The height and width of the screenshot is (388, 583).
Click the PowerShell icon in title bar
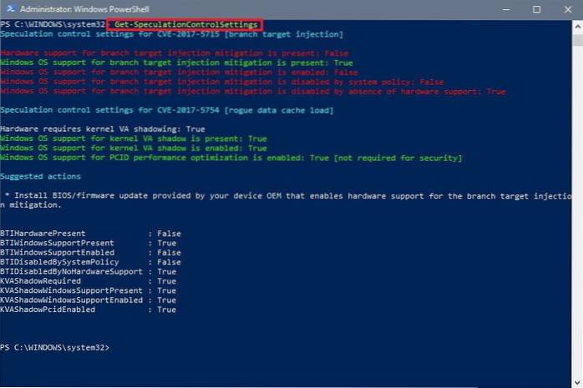(x=6, y=8)
